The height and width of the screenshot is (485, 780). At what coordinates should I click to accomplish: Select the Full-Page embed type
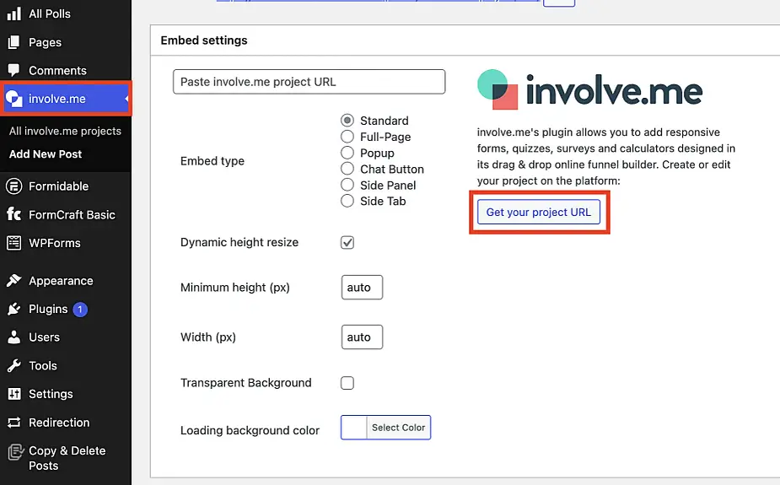pos(347,137)
